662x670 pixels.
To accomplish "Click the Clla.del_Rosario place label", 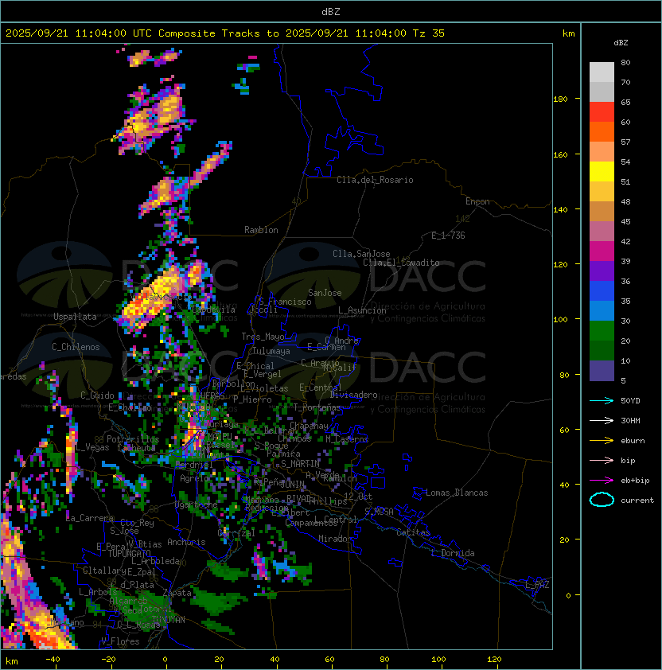I will pyautogui.click(x=375, y=180).
